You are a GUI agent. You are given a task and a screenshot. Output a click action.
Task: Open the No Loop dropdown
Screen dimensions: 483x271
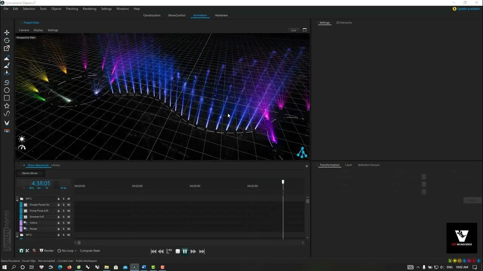coord(67,250)
